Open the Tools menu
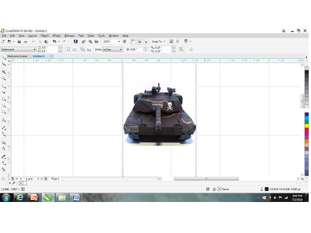The image size is (311, 233). 101,35
